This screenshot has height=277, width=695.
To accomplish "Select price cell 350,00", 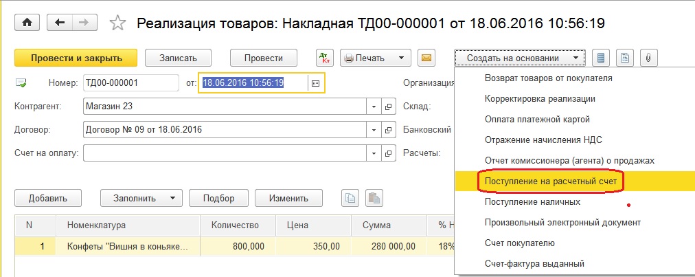I will click(313, 246).
